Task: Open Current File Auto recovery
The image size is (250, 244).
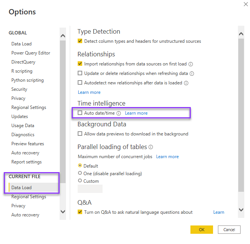Action: click(25, 215)
